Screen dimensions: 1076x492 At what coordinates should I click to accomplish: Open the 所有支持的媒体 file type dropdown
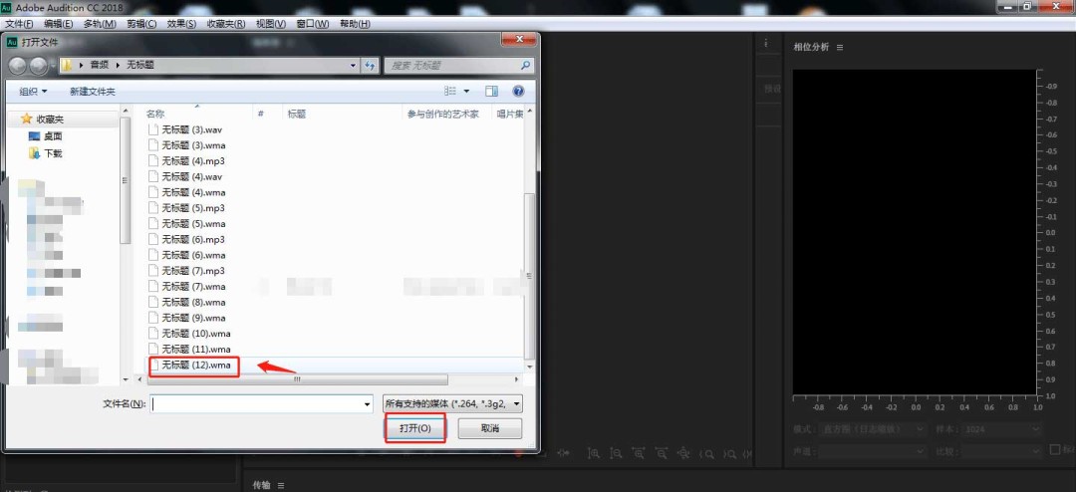coord(452,404)
